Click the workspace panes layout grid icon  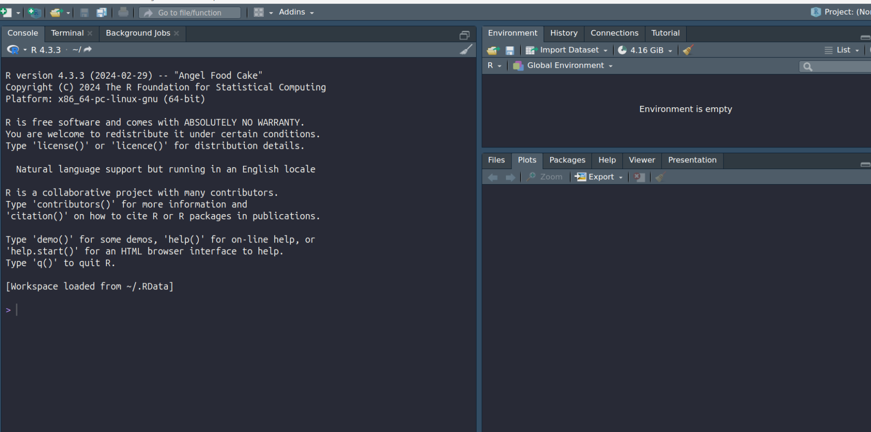tap(259, 13)
